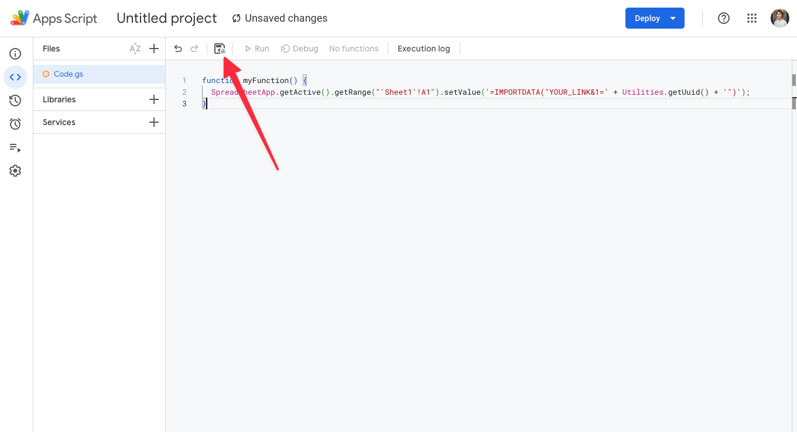Open Google apps grid launcher
This screenshot has height=432, width=797.
click(752, 18)
